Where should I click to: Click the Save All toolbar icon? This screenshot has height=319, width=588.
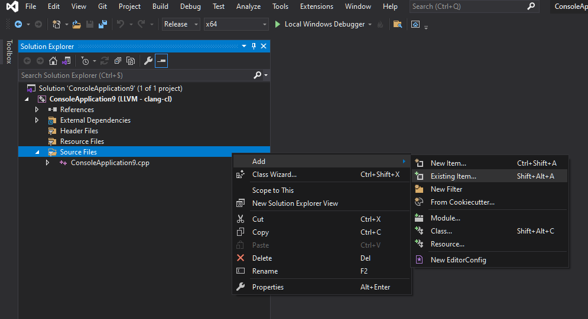coord(102,24)
